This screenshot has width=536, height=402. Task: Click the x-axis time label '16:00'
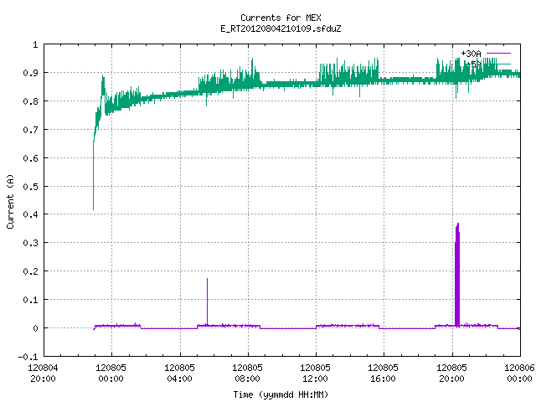point(383,379)
